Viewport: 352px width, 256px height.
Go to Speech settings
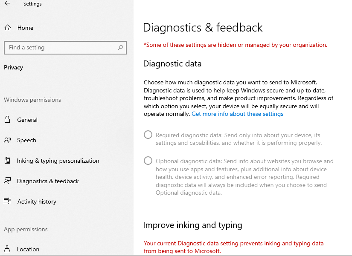pyautogui.click(x=26, y=140)
